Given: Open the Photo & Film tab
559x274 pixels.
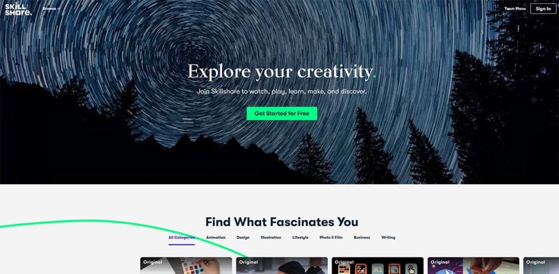Looking at the screenshot, I should coord(331,238).
